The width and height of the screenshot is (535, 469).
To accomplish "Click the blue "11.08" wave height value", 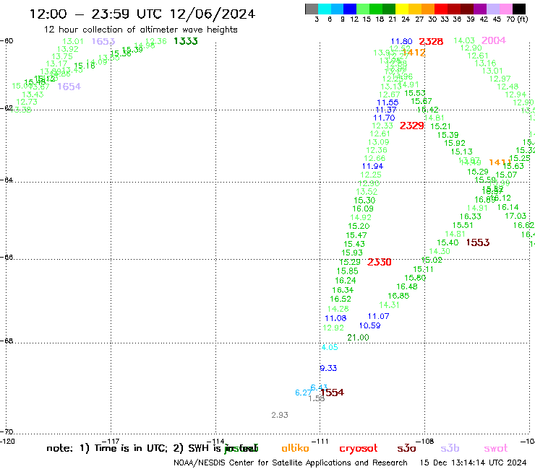I will 335,318.
